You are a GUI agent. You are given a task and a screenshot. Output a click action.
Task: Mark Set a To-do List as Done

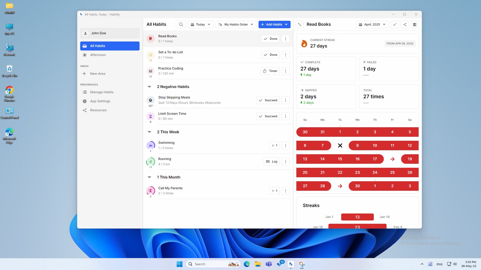[270, 55]
